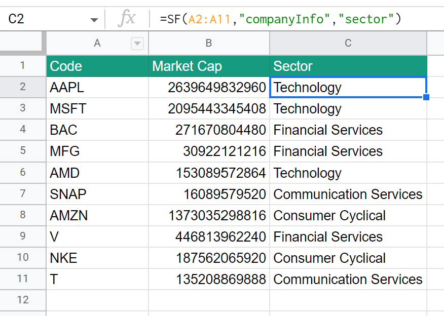Select the NKE cell

point(97,258)
